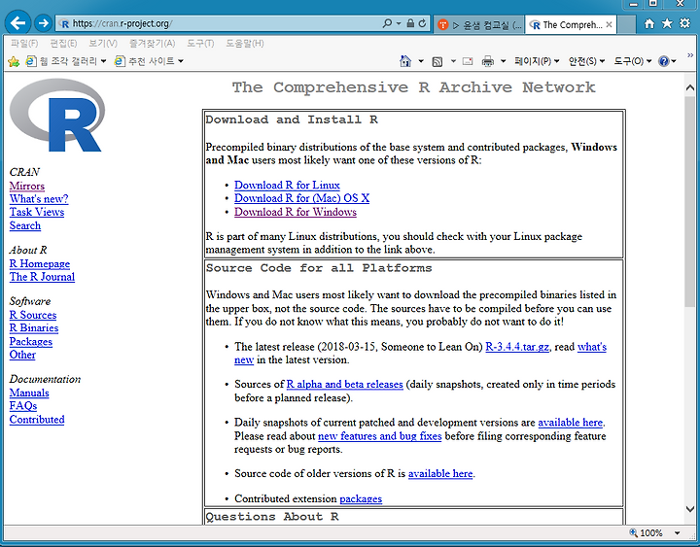Image resolution: width=700 pixels, height=547 pixels.
Task: Expand the command bar overflow chevron
Action: pyautogui.click(x=690, y=55)
